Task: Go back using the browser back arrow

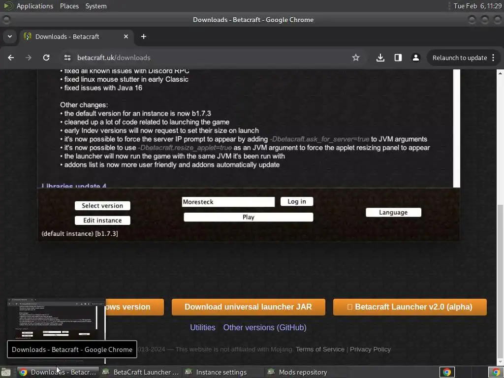Action: pyautogui.click(x=11, y=58)
